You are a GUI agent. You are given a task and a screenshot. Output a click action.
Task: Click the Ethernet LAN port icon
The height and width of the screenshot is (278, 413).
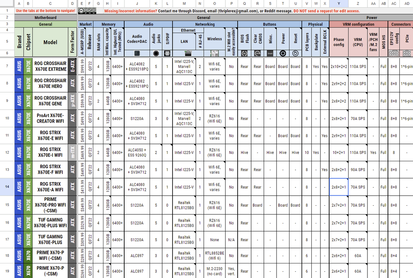(188, 54)
